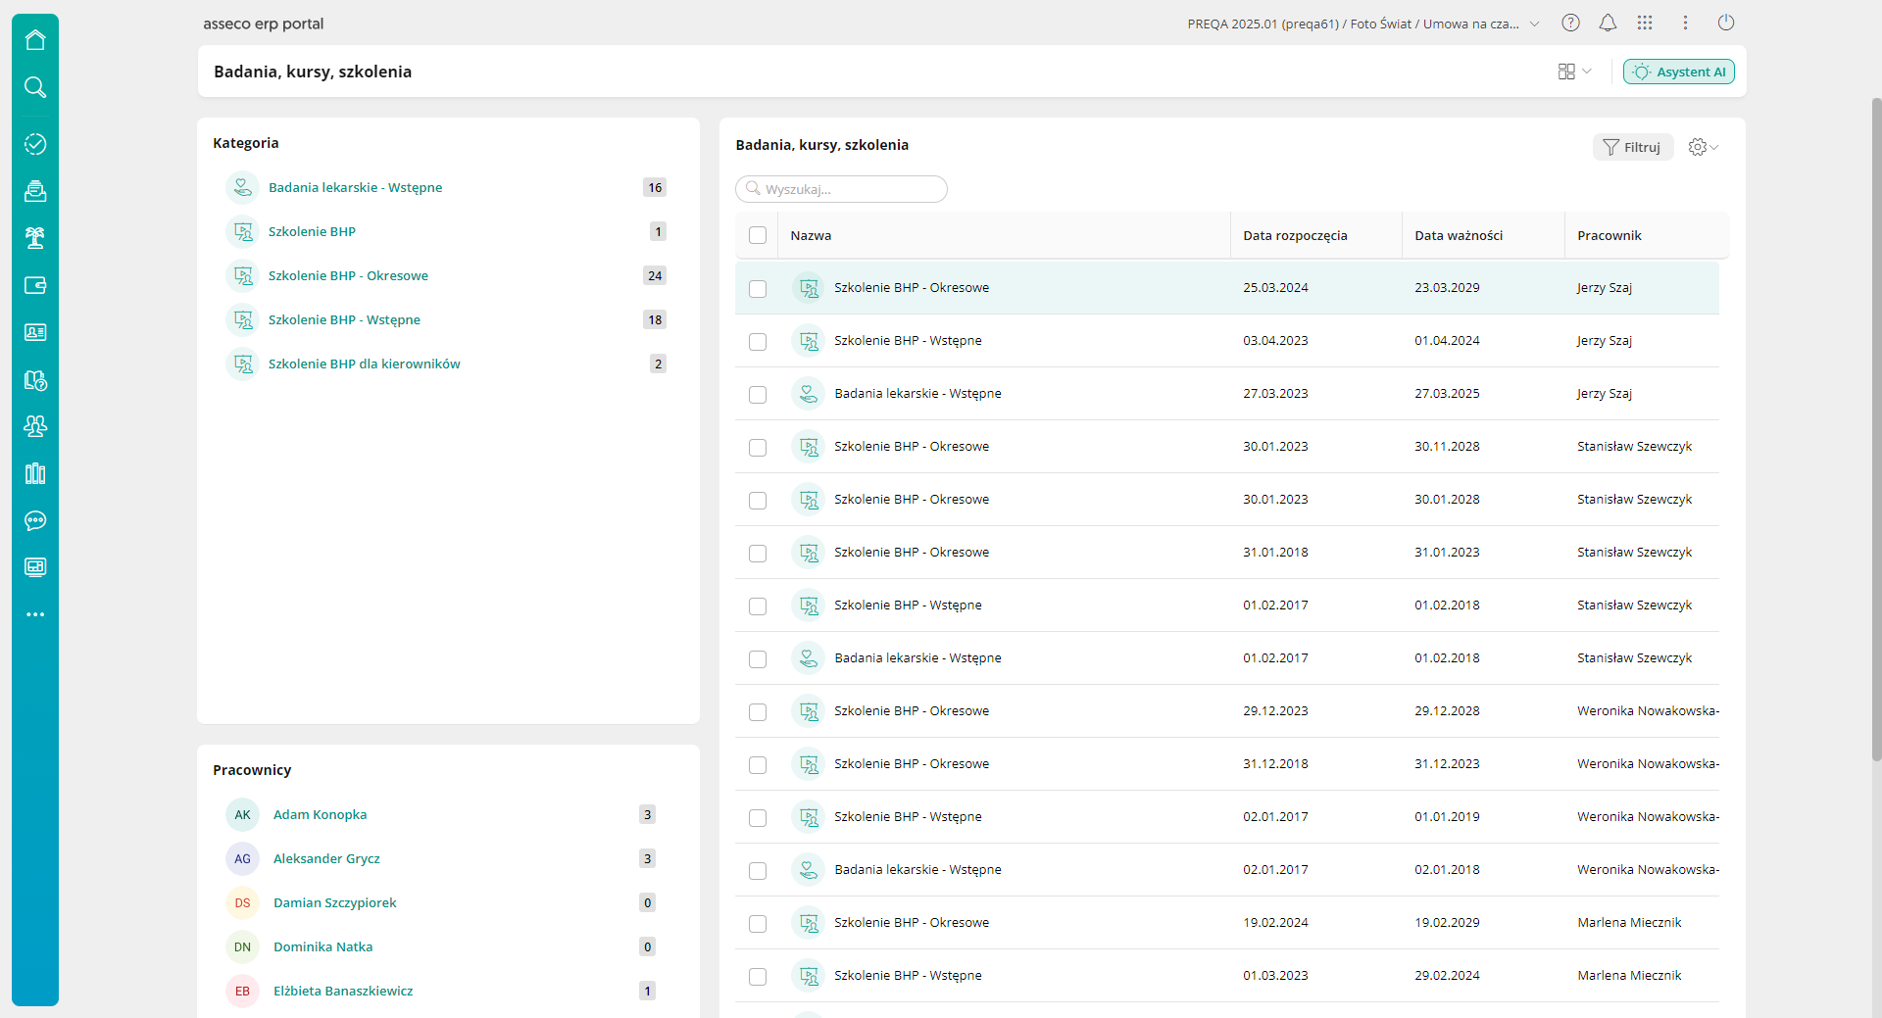
Task: Select employee Damian Szczypiorek link
Action: (334, 902)
